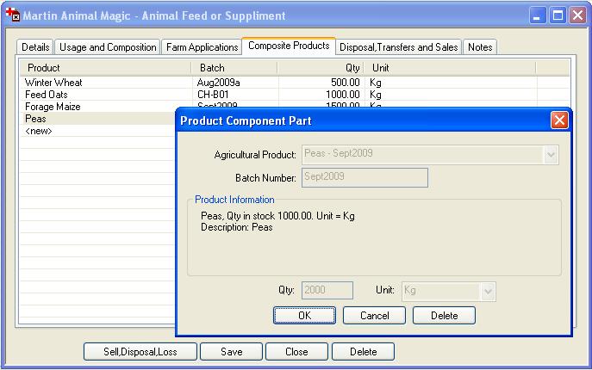Open the Agricultural Product dropdown
Screen dimensions: 592x370
551,154
